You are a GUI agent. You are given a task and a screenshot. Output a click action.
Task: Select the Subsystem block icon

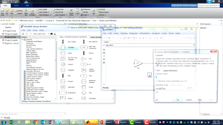tap(63, 93)
